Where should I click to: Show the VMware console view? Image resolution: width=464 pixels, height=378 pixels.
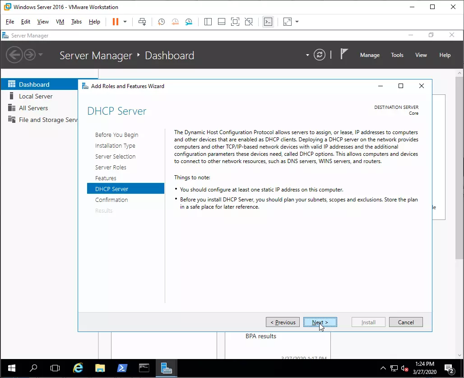click(x=268, y=22)
